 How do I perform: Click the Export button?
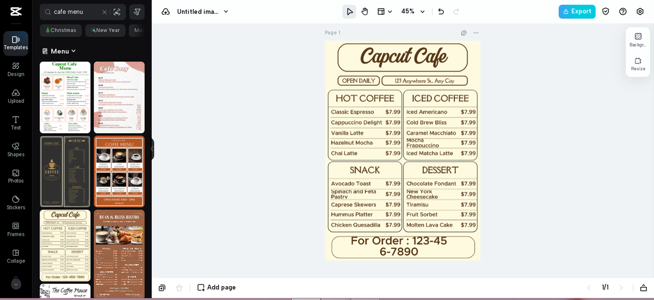tap(576, 12)
